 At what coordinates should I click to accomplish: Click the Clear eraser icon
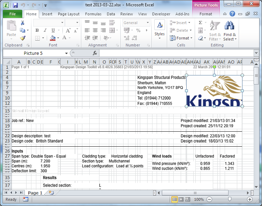pyautogui.click(x=201, y=38)
